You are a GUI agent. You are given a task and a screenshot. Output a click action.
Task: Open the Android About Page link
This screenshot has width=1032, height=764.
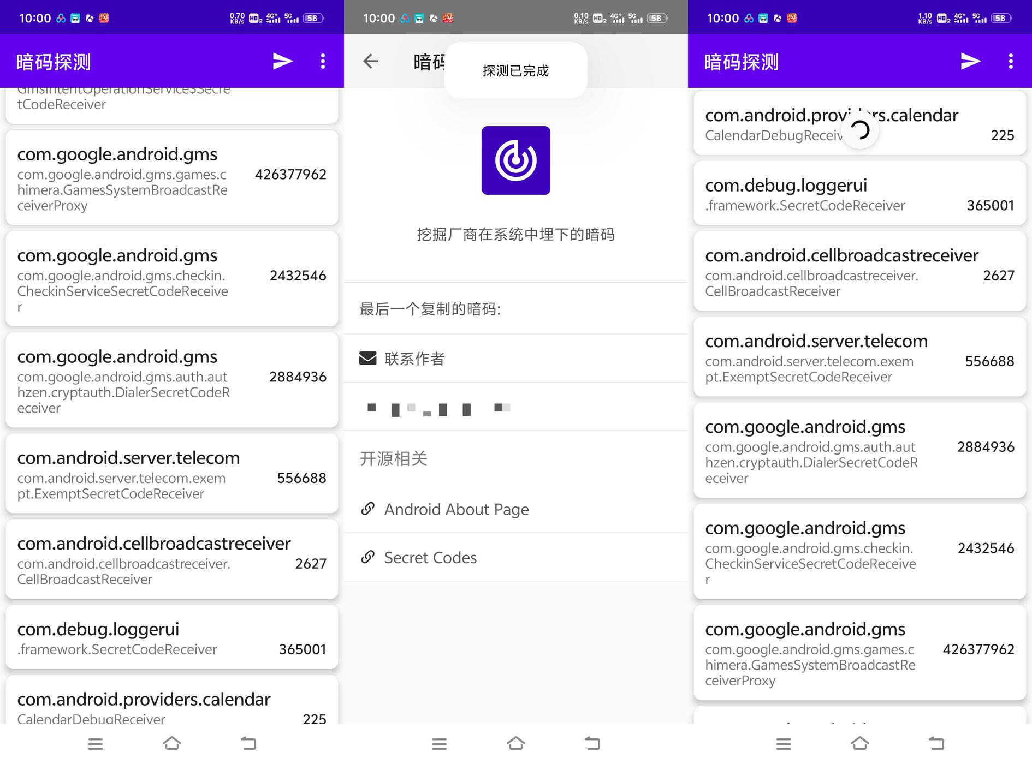click(x=516, y=509)
